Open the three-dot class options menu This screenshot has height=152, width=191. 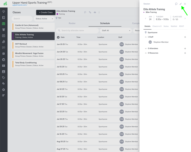pyautogui.click(x=99, y=12)
